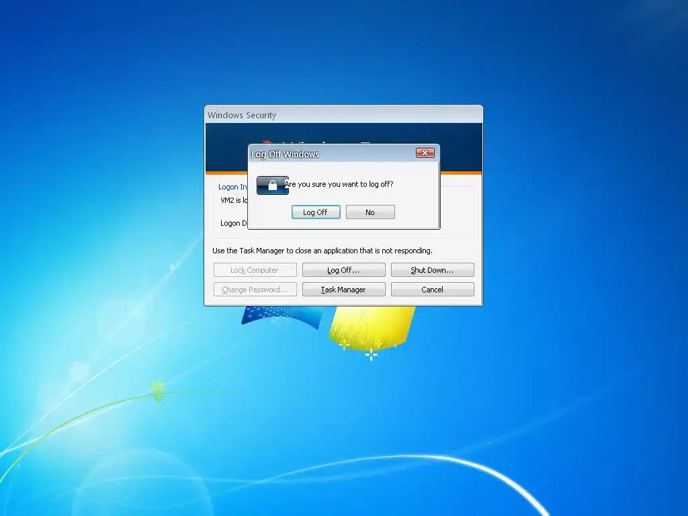Click Cancel in Windows Security window

[x=432, y=289]
